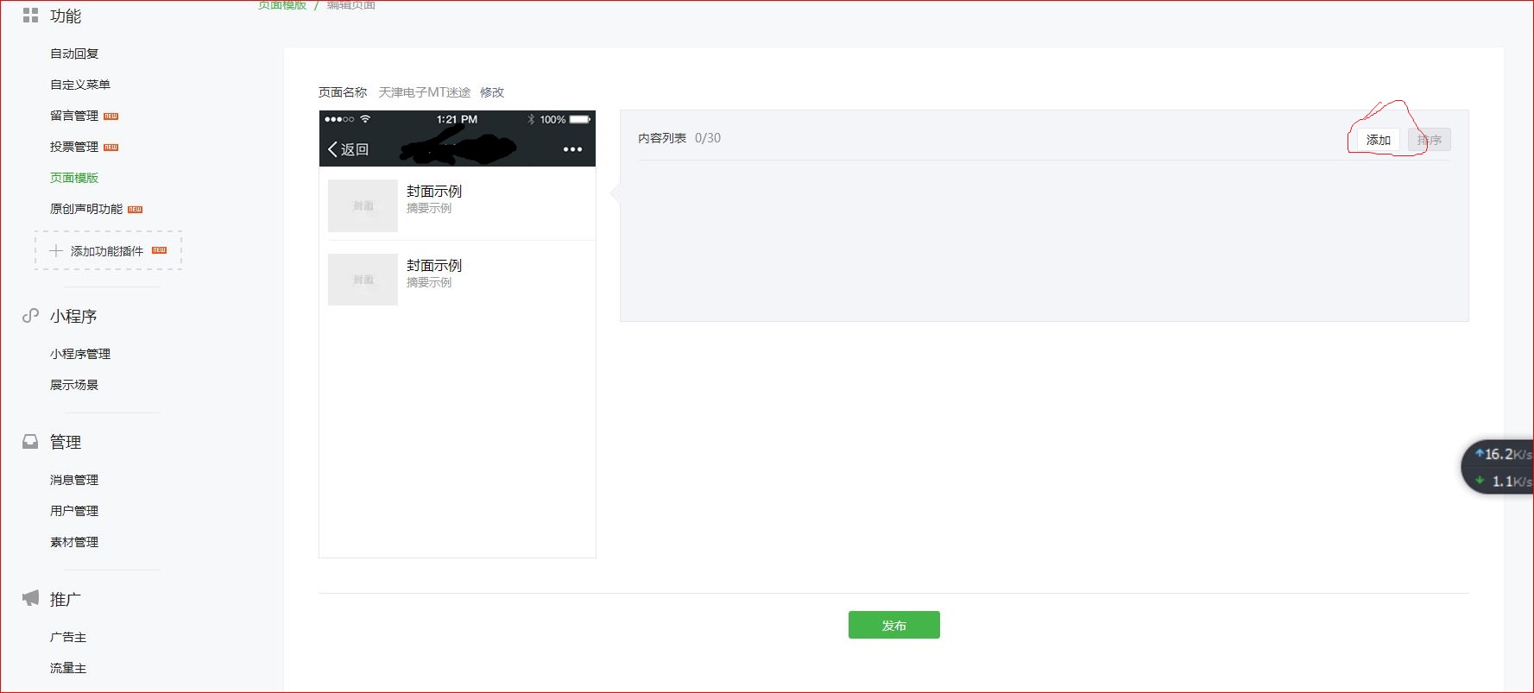Click the 排序 button in content list
This screenshot has width=1534, height=693.
coord(1430,140)
